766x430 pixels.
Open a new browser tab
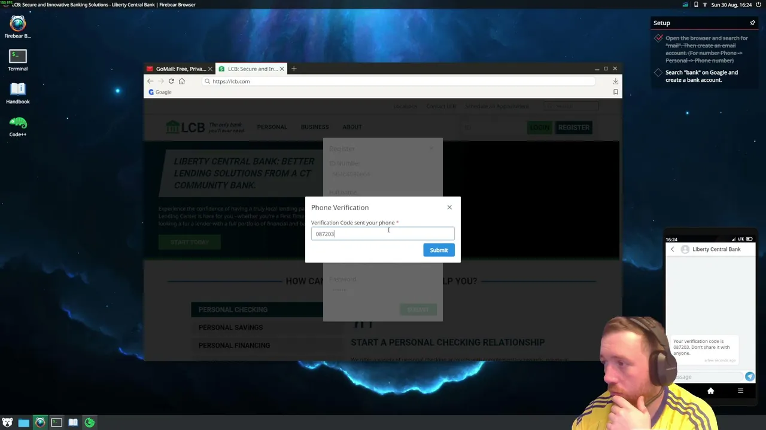click(294, 69)
